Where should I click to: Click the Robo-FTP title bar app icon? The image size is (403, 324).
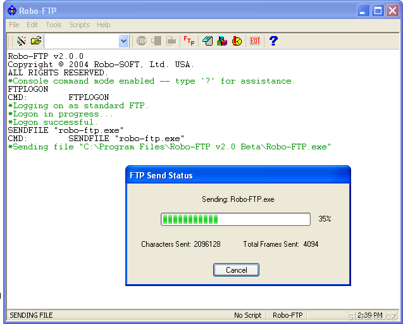click(11, 10)
